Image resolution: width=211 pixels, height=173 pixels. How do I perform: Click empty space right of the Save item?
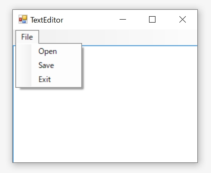[68, 65]
